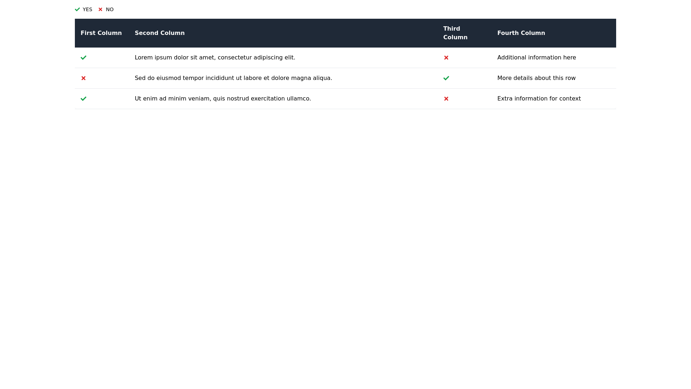Click the red X beside Sed do eiusmod row

pos(83,78)
